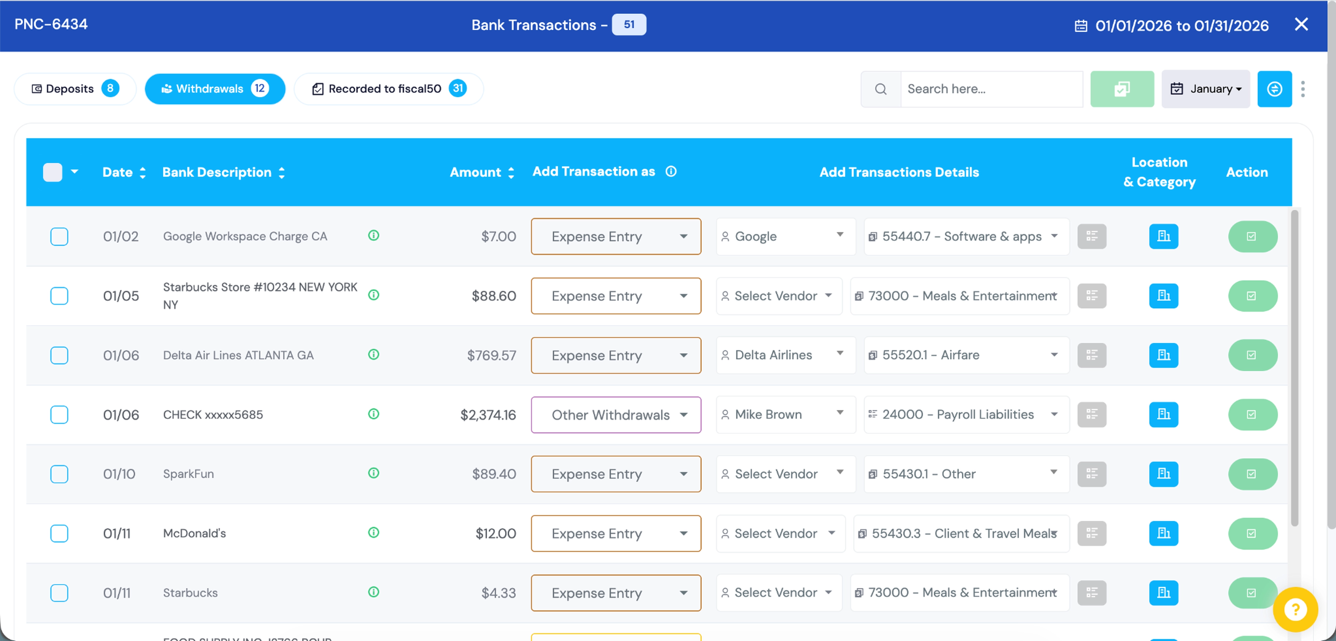The height and width of the screenshot is (641, 1336).
Task: Check the Delta Air Lines ATLANTA GA row
Action: [59, 355]
